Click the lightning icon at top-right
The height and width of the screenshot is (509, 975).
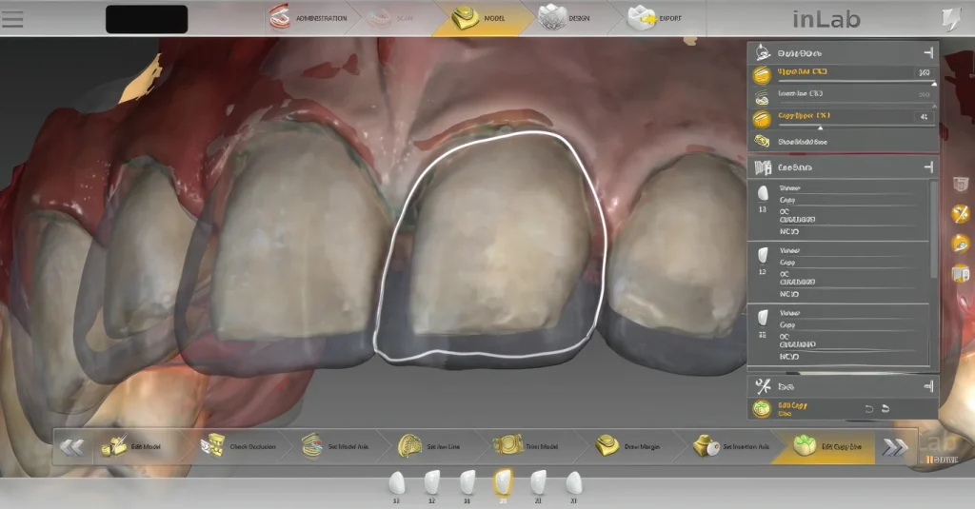point(950,19)
